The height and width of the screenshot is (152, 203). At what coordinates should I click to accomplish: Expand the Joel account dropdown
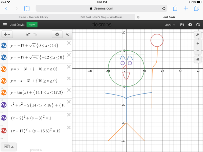(170, 25)
